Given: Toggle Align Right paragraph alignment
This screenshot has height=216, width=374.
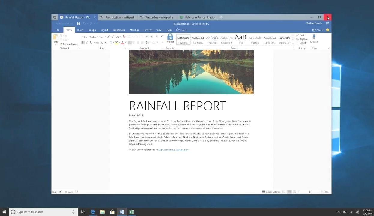Looking at the screenshot, I should click(138, 43).
